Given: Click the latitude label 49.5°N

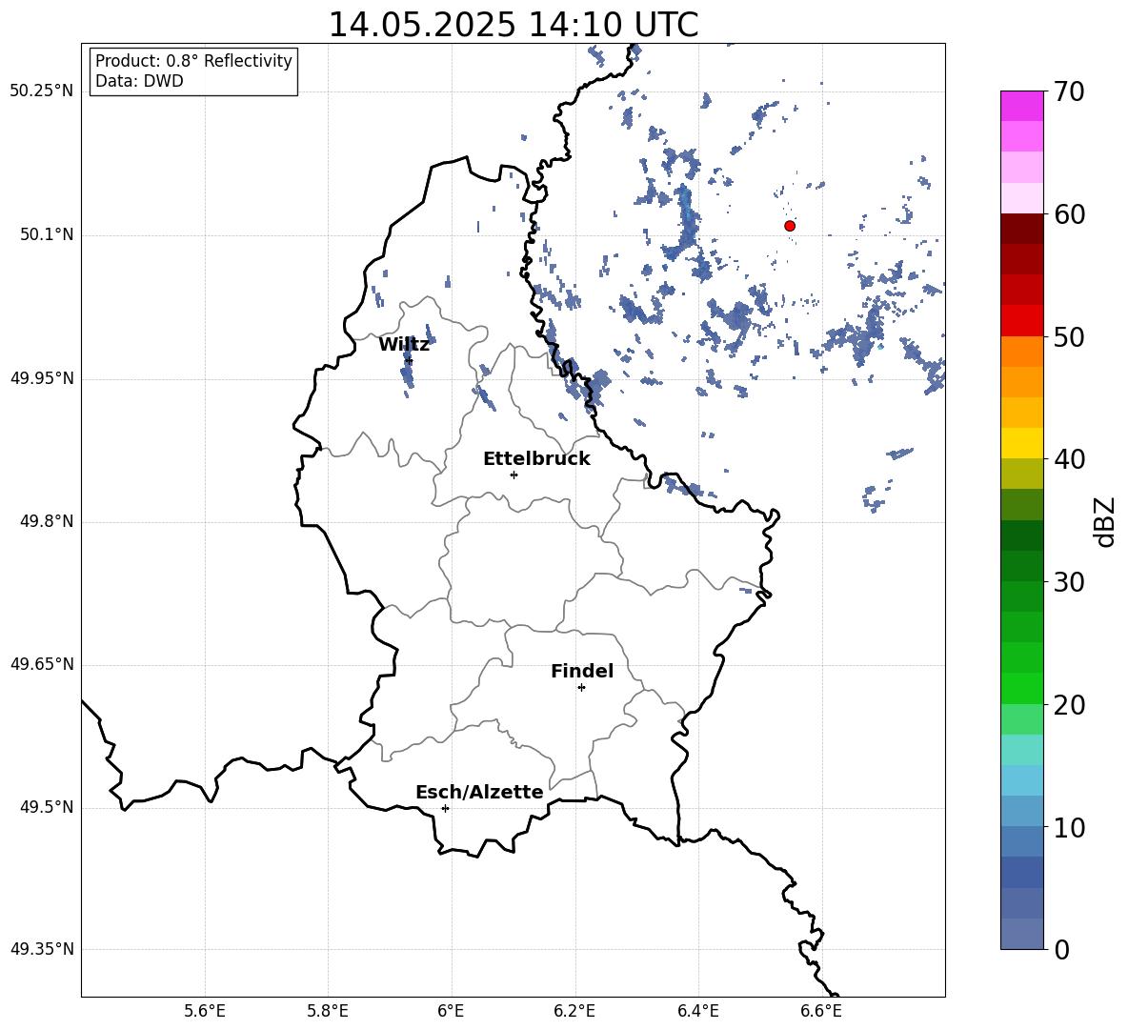Looking at the screenshot, I should 47,807.
